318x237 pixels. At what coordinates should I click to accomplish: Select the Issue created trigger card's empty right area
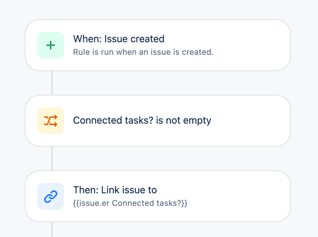(251, 45)
